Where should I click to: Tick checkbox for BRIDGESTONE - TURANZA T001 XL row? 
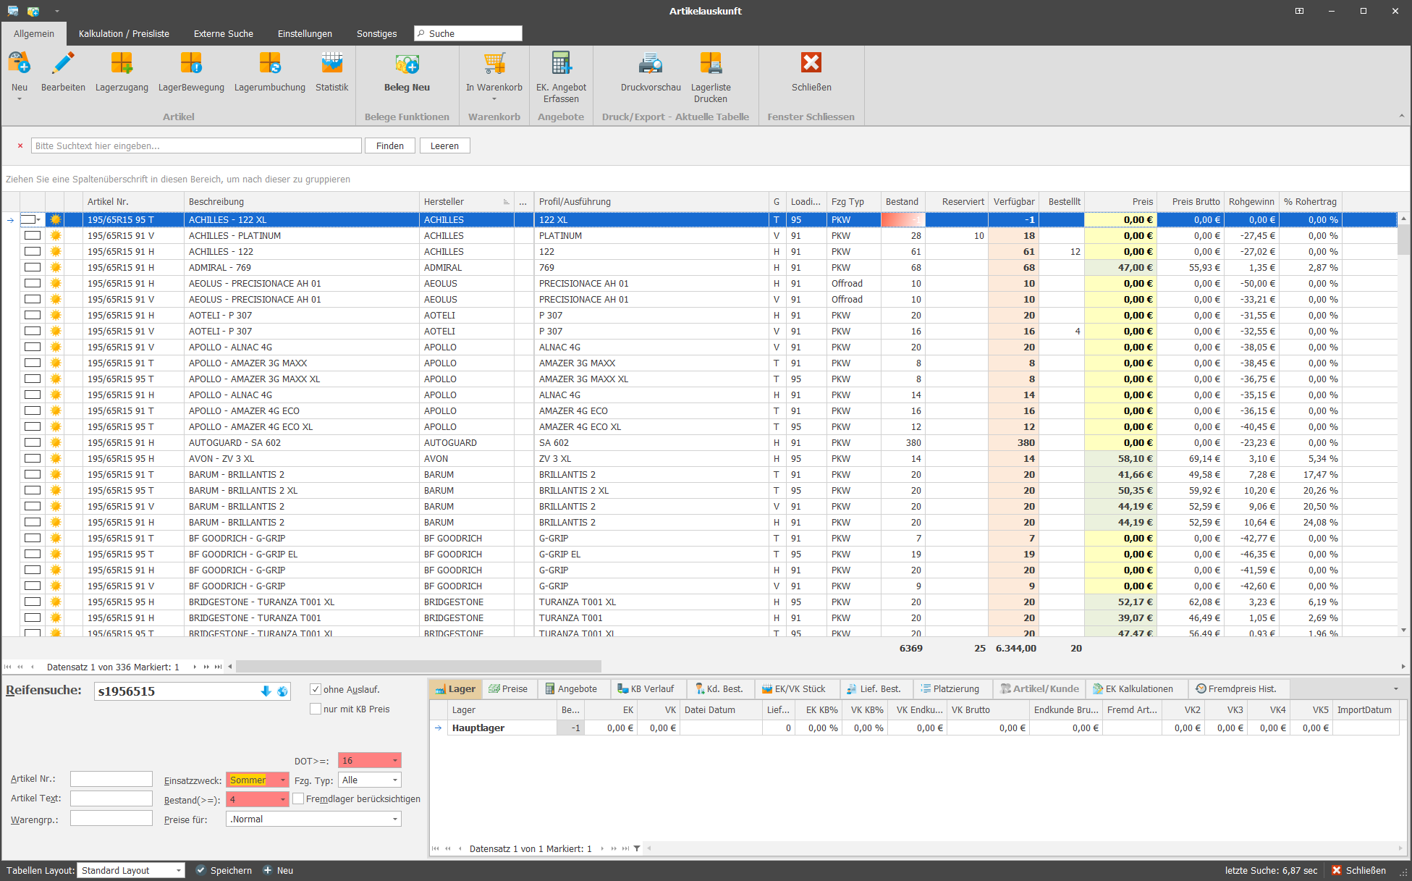33,602
